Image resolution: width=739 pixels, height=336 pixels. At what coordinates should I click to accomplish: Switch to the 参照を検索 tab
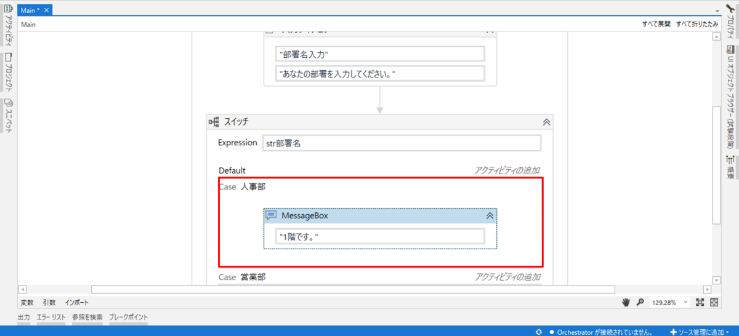(x=87, y=318)
